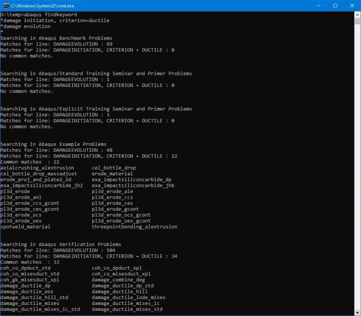Click the 'cel_bottle_drop_massadjust' entry
Screen dimensions: 361x316
(38, 174)
